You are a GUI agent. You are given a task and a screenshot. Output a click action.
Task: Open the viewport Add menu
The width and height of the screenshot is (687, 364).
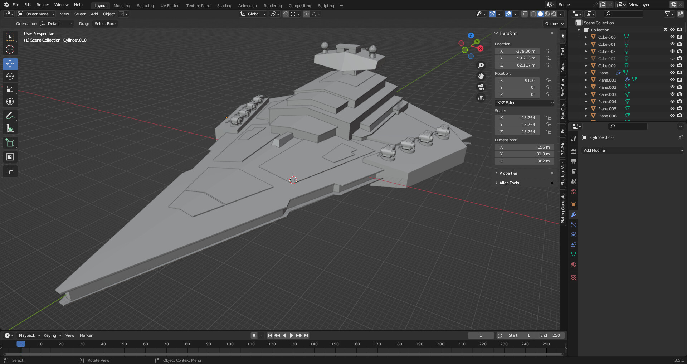pos(94,14)
